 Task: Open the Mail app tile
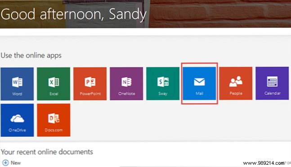[199, 83]
